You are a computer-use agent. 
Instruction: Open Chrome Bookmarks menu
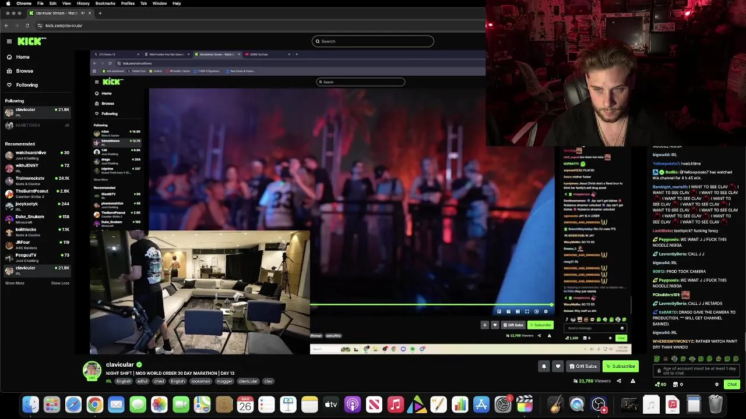(x=105, y=3)
